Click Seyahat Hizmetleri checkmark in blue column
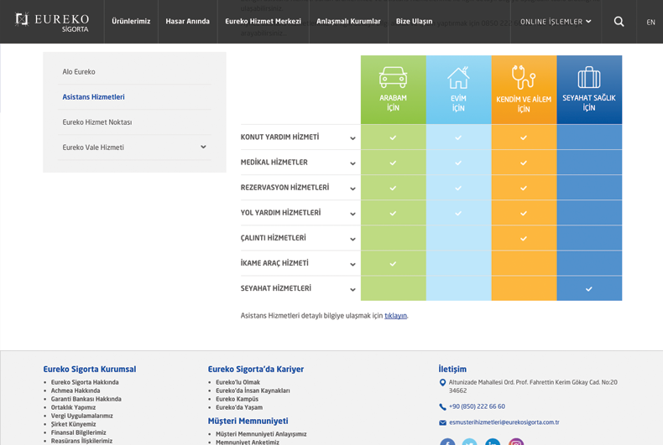Image resolution: width=663 pixels, height=445 pixels. (x=589, y=288)
